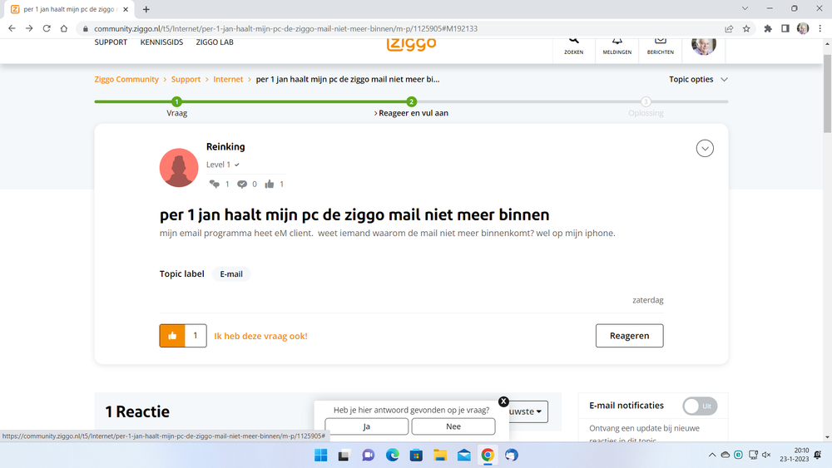Click Ziggo Community breadcrumb

click(126, 79)
